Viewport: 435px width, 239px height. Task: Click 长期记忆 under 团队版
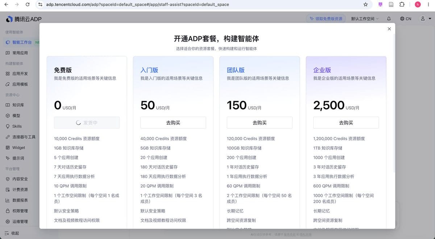click(235, 211)
